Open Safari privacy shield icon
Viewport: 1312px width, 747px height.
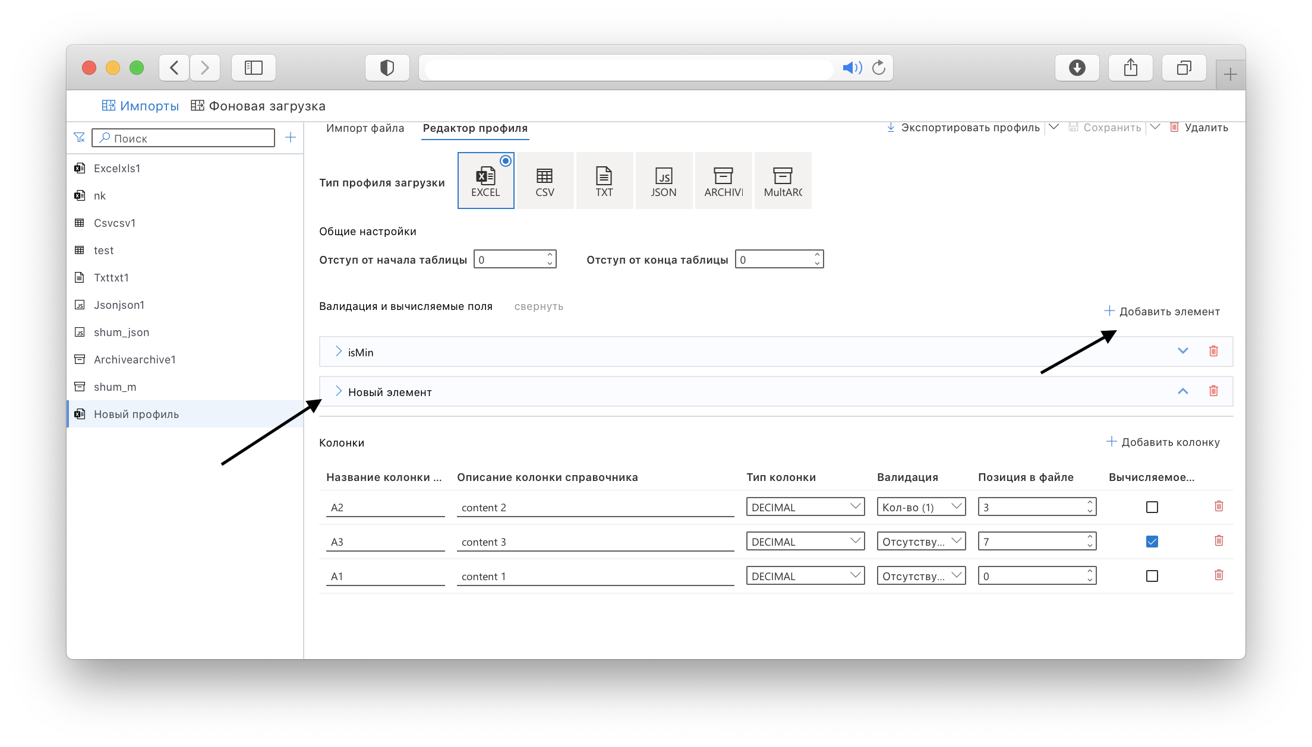tap(387, 68)
